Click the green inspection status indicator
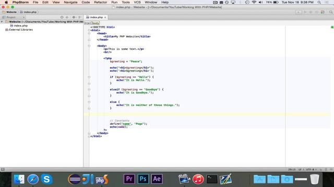Image resolution: width=334 pixels, height=187 pixels. [x=332, y=27]
